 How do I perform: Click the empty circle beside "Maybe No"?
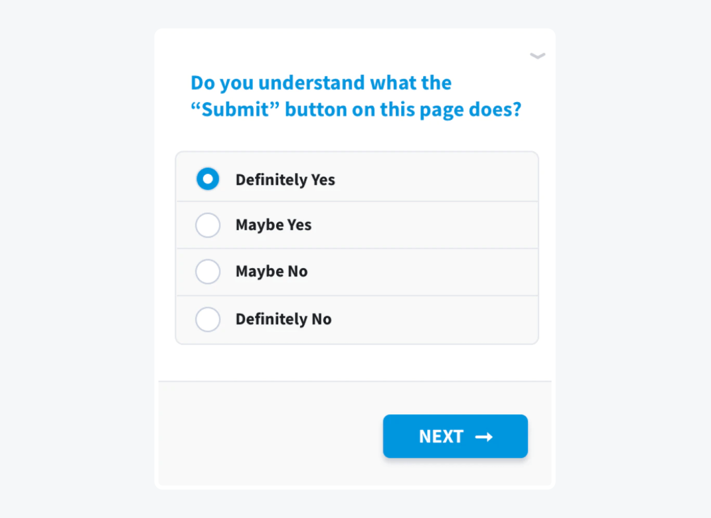click(208, 272)
